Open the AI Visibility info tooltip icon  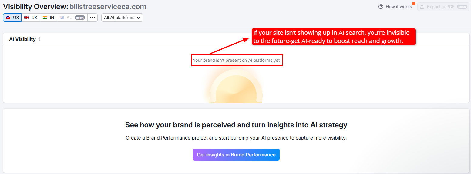(x=39, y=39)
